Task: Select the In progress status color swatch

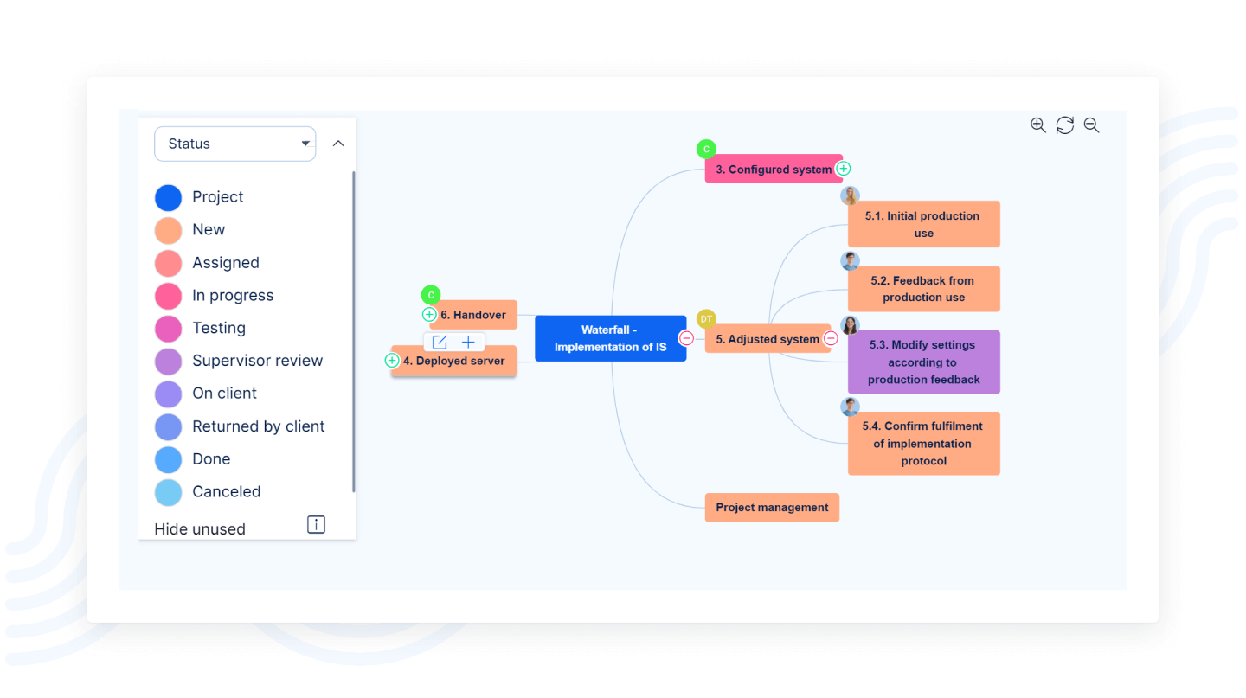Action: [x=168, y=296]
